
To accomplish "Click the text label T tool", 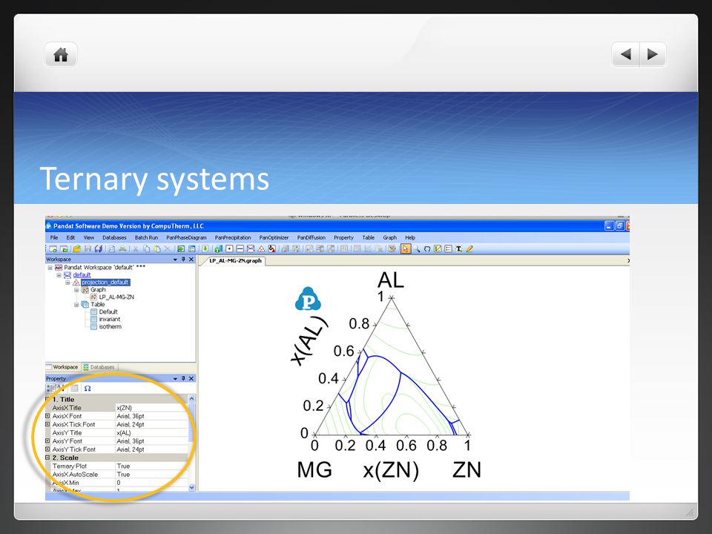I will coord(459,249).
